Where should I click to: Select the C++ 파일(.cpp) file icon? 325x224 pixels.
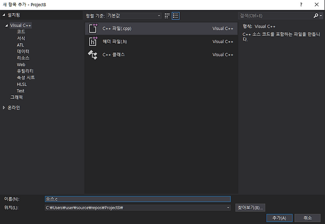click(x=93, y=28)
